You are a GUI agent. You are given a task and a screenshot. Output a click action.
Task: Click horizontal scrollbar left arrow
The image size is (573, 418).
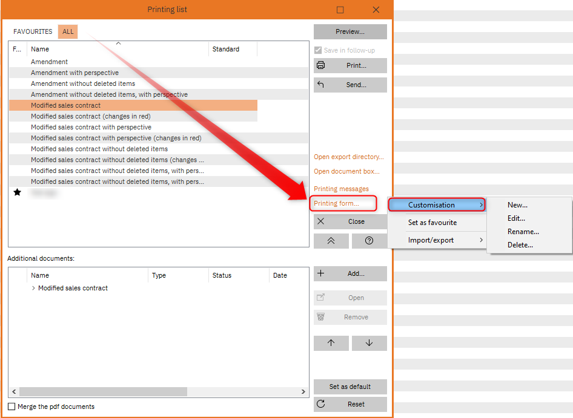14,392
